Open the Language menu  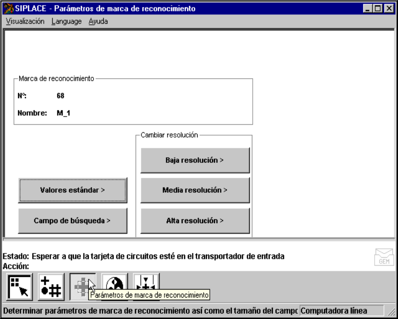[x=66, y=22]
